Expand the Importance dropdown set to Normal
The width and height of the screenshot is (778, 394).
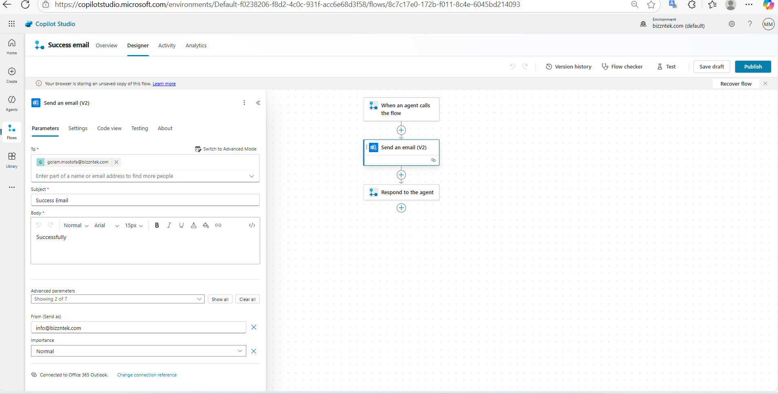coord(240,351)
